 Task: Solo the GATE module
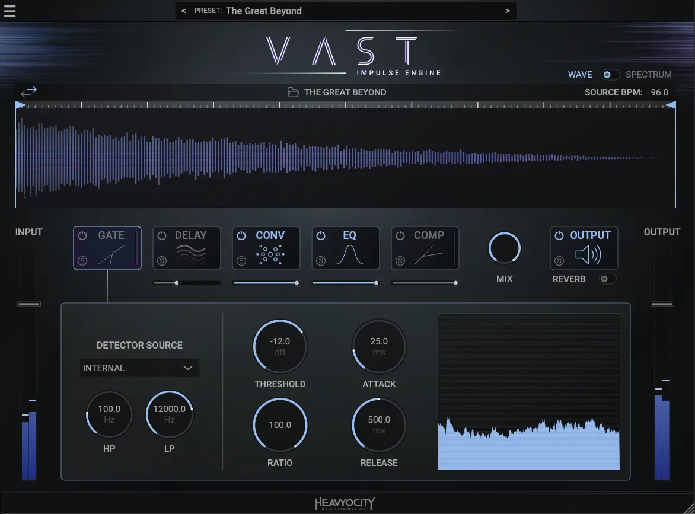point(82,261)
